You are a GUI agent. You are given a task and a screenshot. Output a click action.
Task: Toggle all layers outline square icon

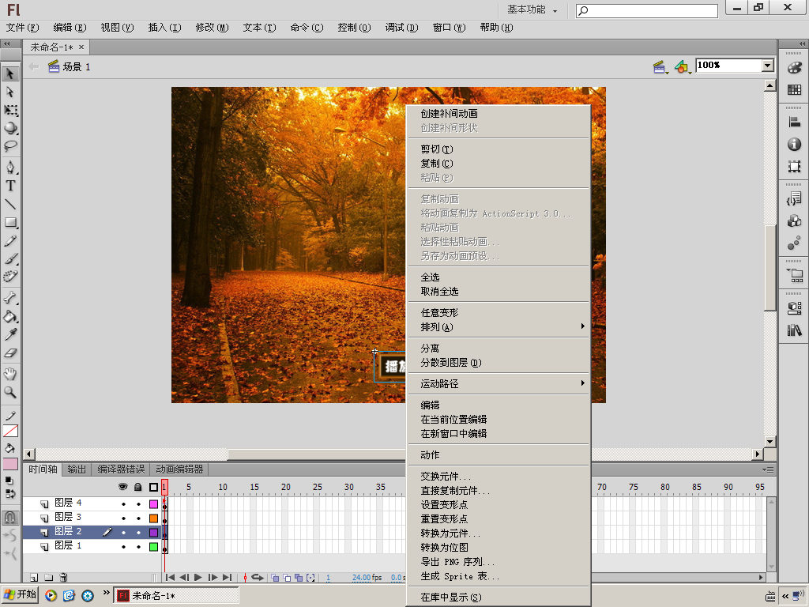(x=153, y=487)
